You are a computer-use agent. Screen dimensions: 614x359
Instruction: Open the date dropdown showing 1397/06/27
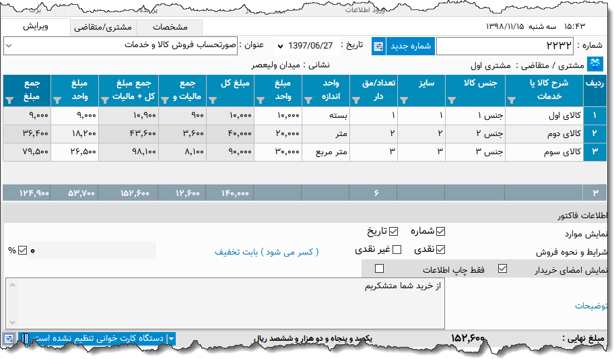(280, 46)
